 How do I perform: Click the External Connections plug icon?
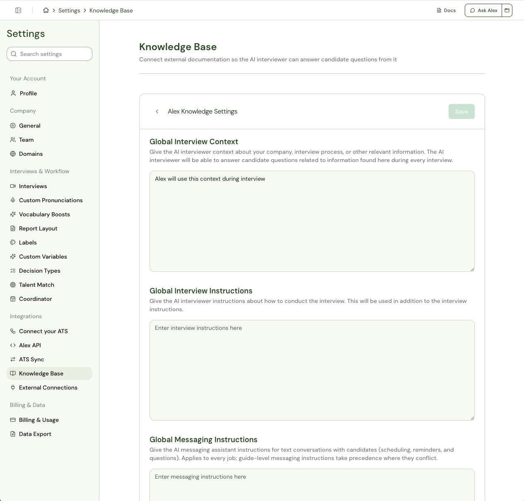[13, 387]
